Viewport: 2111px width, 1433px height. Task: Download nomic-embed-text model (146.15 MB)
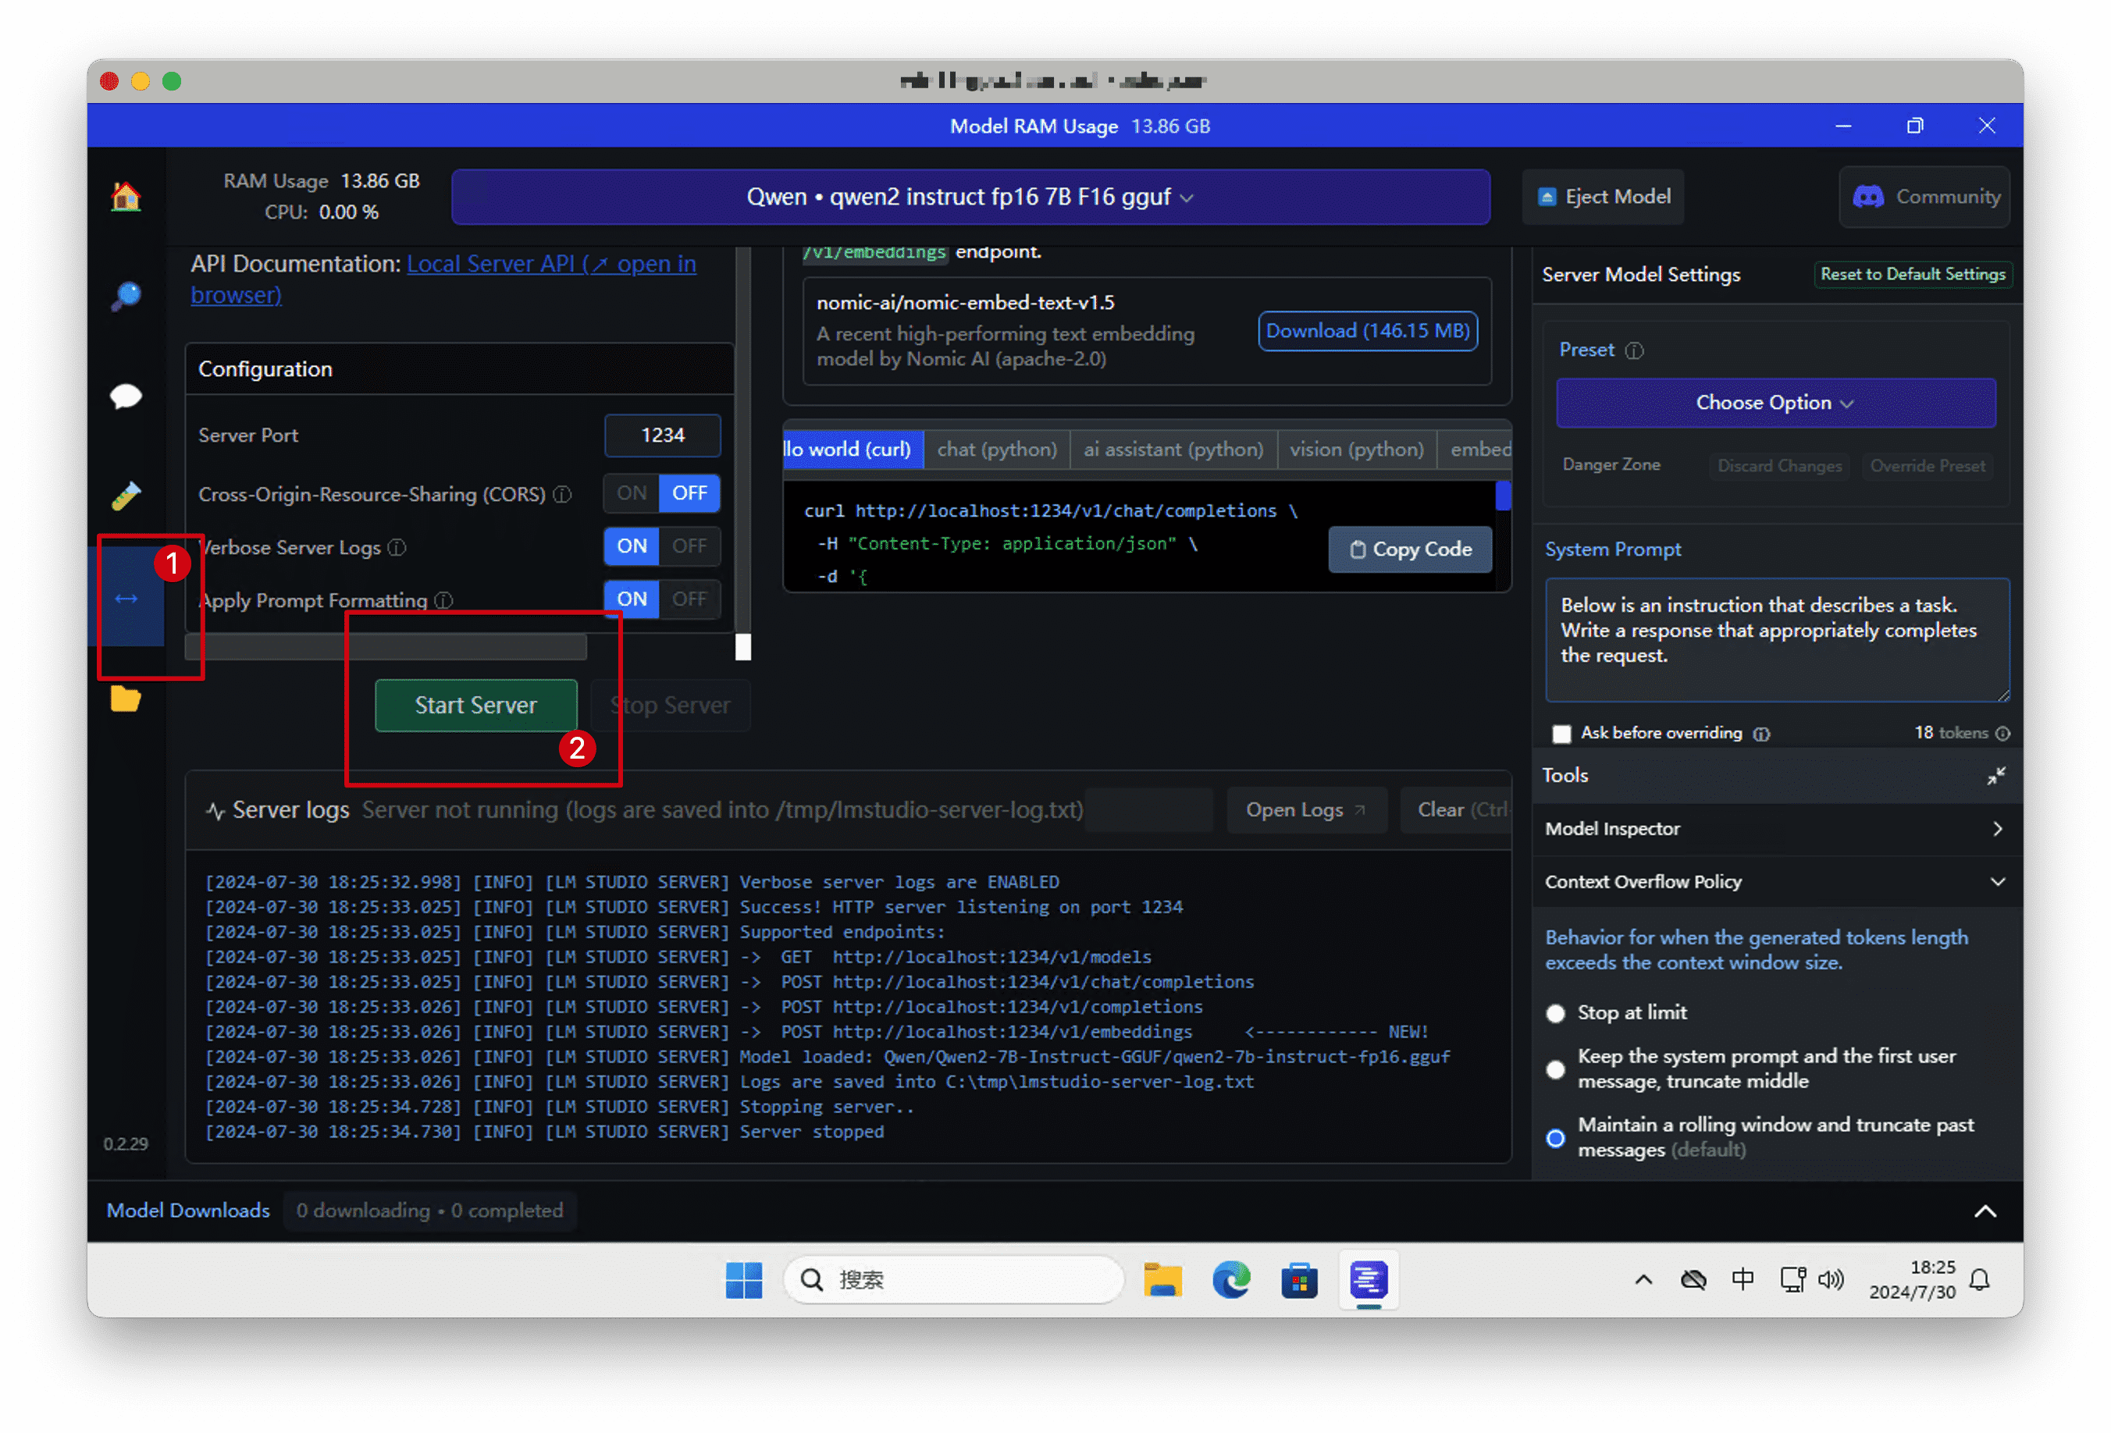coord(1367,332)
